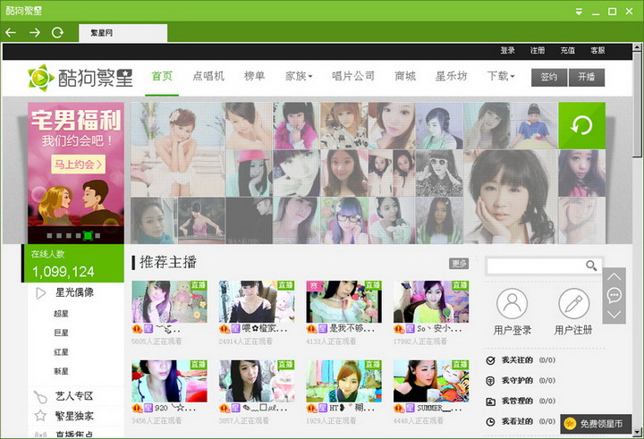Click the browser back arrow
644x439 pixels.
12,32
